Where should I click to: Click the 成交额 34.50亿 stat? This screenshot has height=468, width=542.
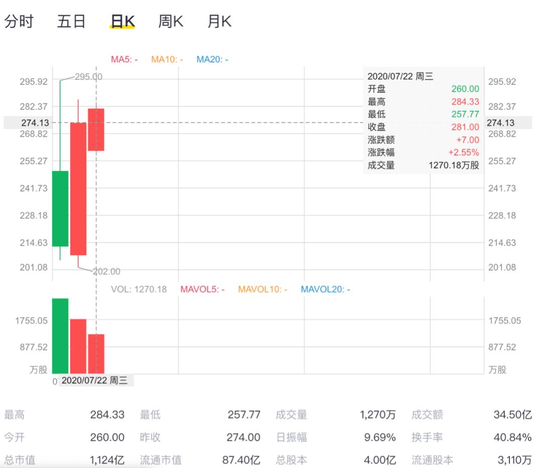471,415
